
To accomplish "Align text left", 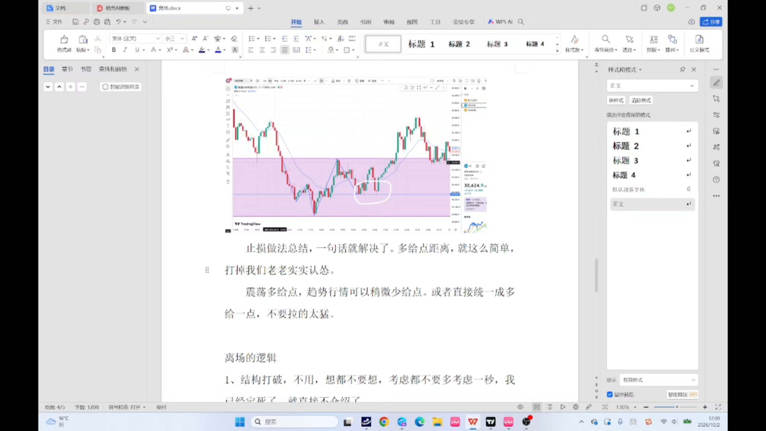I will coord(251,50).
